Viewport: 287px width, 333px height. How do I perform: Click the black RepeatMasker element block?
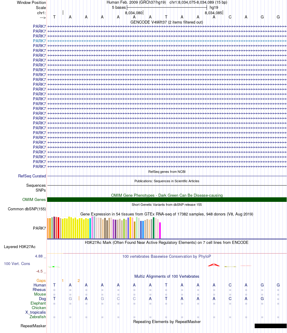pyautogui.click(x=271, y=326)
